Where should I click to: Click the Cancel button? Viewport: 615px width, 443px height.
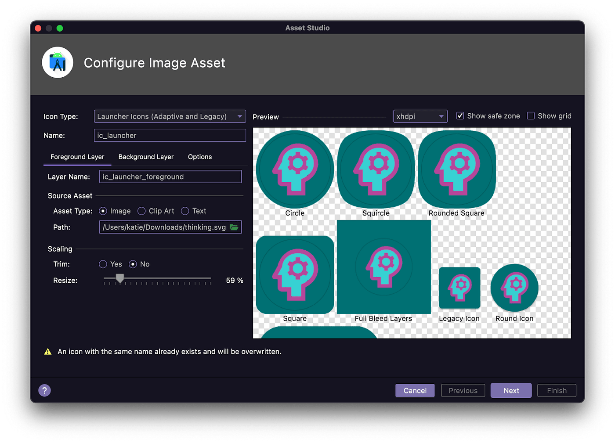pos(415,390)
